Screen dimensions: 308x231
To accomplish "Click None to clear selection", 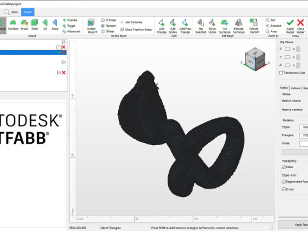I will click(x=55, y=25).
